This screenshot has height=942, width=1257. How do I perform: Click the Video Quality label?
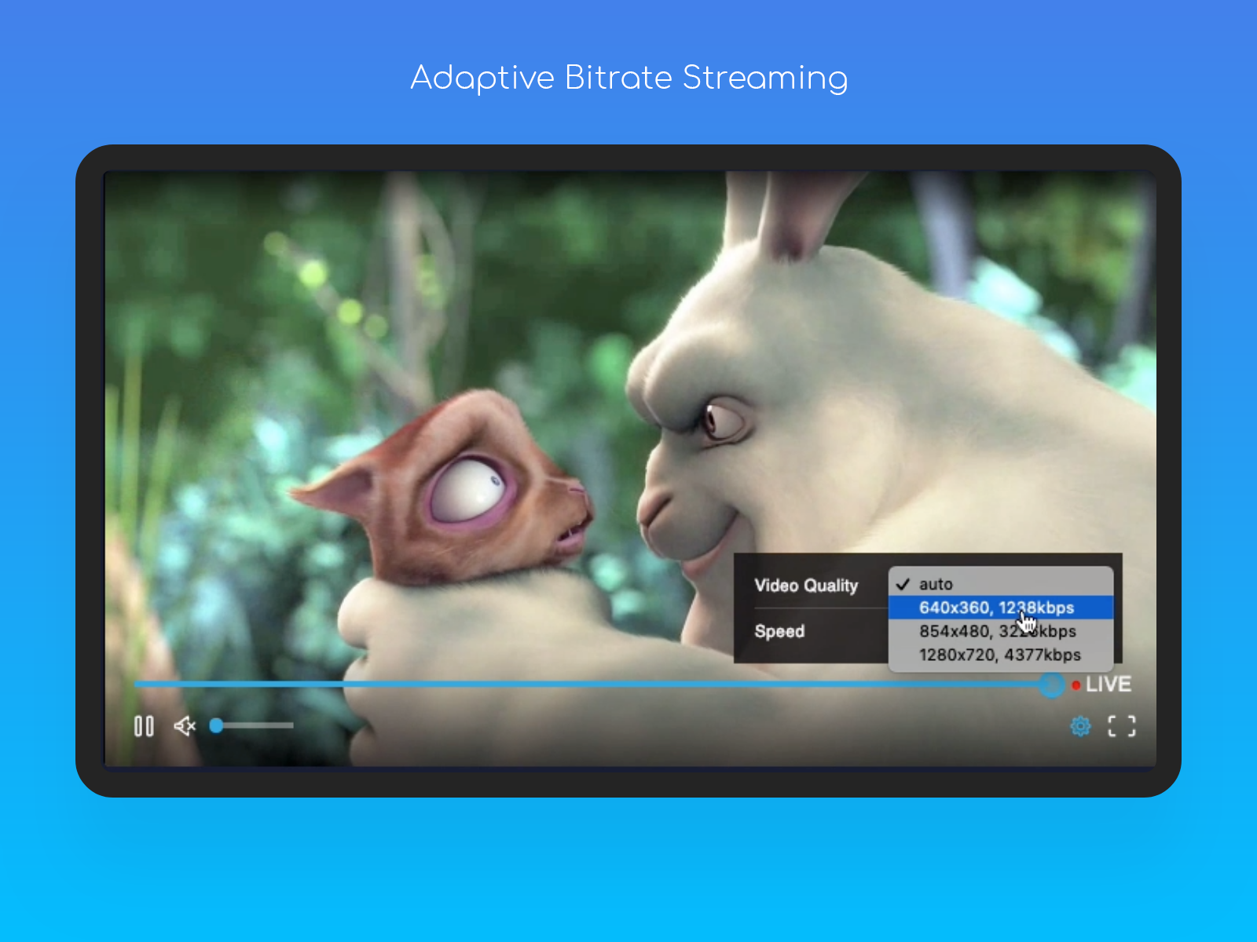[x=806, y=586]
